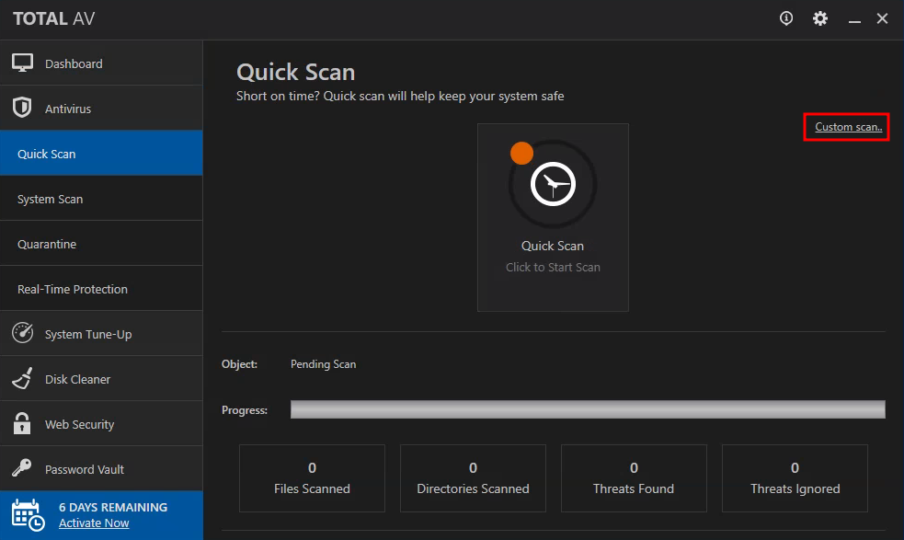Click the '6 DAYS REMAINING' trial text

point(113,507)
